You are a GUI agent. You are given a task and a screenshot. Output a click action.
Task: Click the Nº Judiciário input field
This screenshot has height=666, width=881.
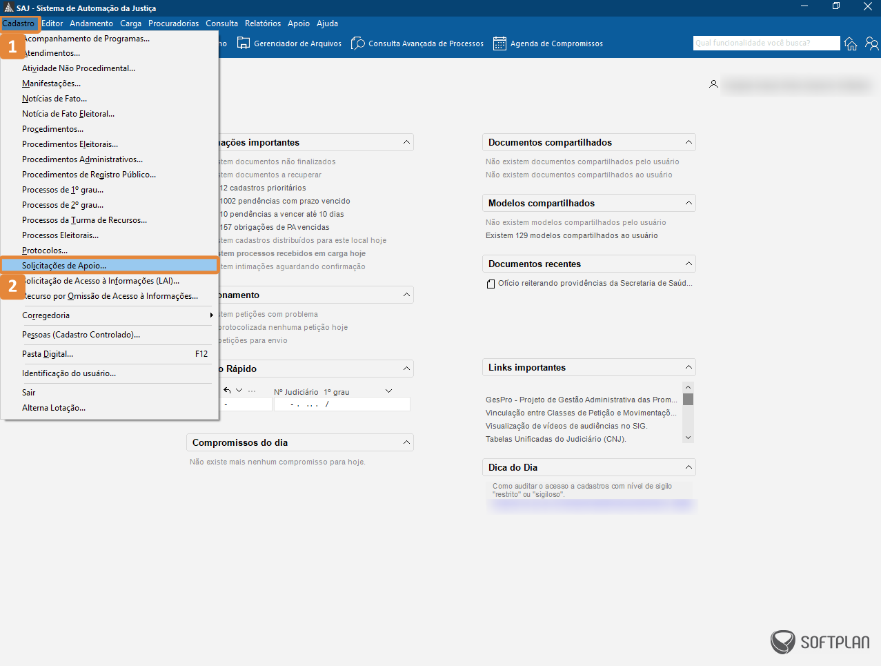tap(341, 404)
